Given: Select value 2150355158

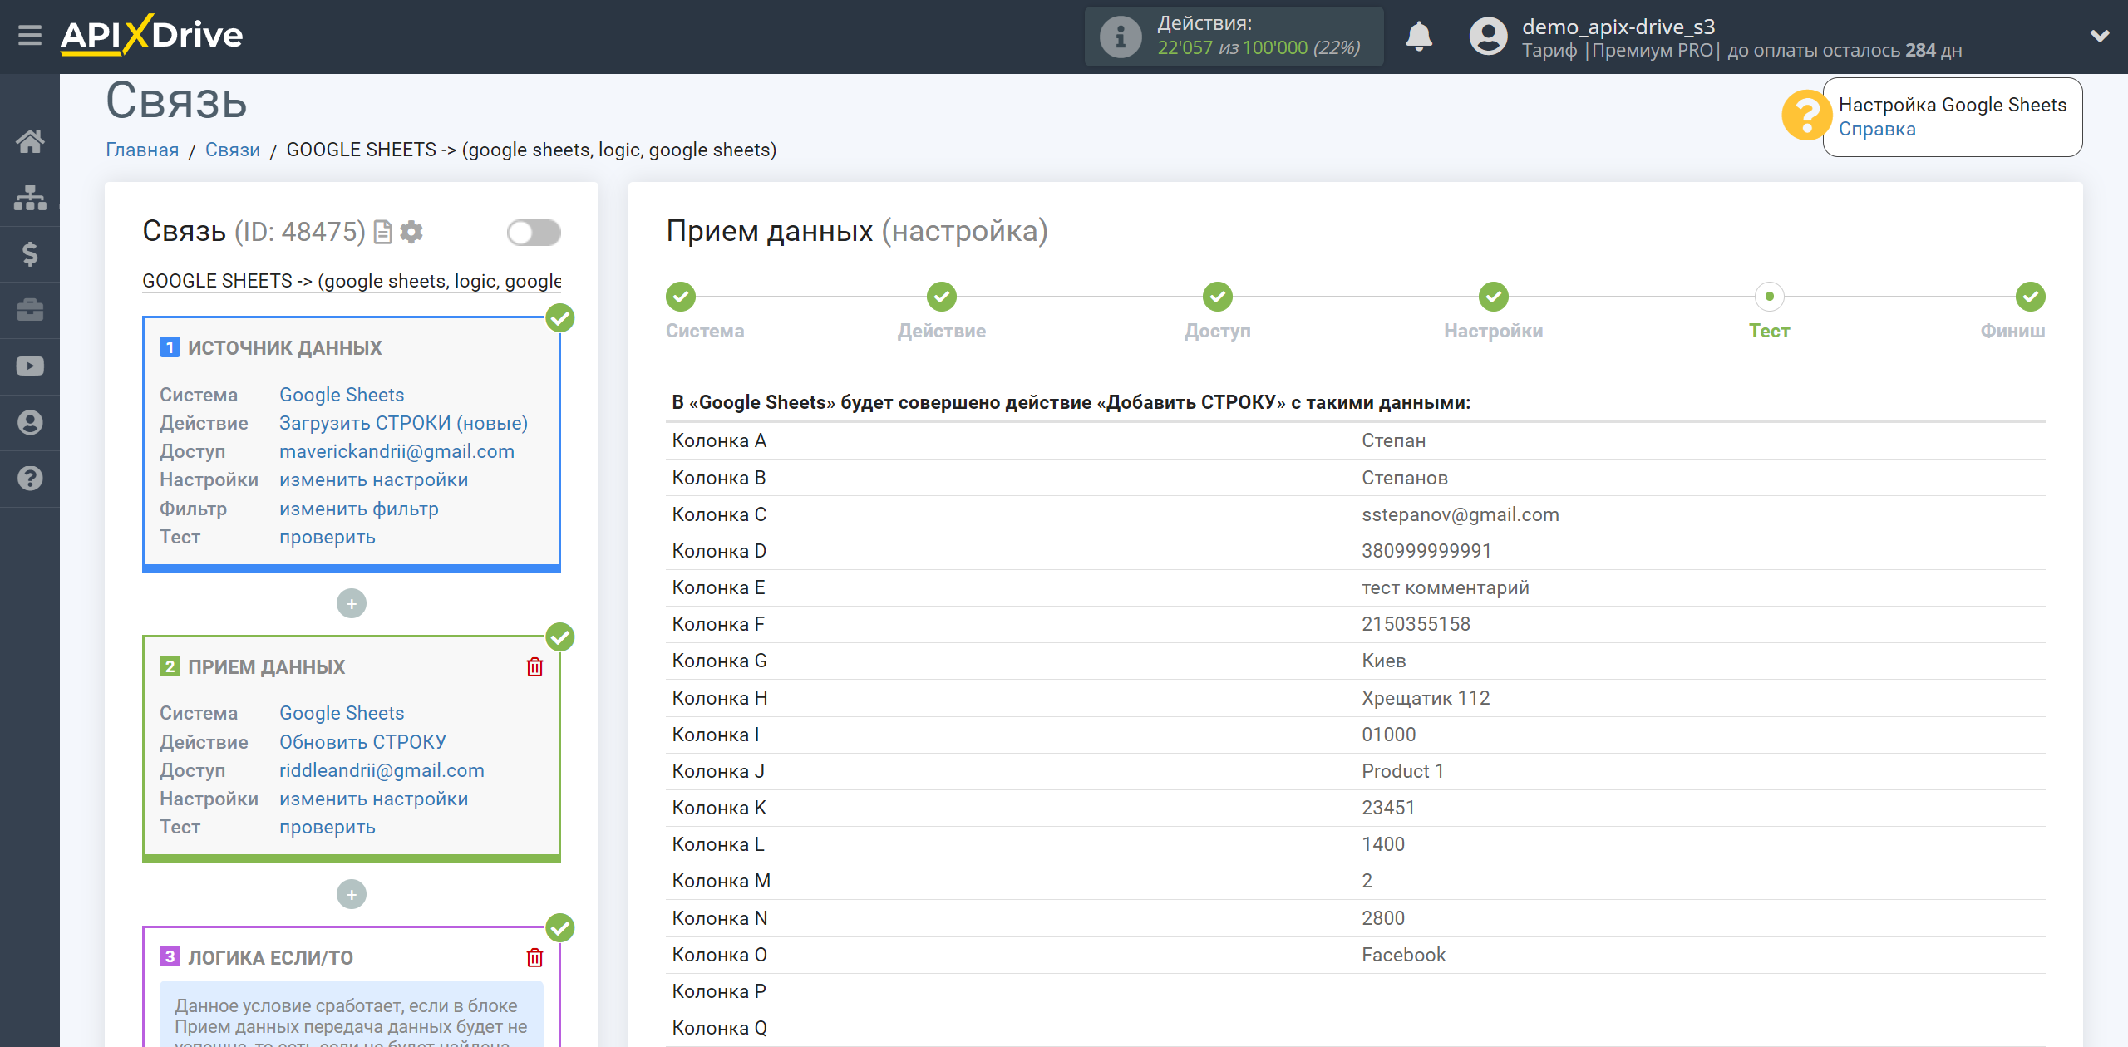Looking at the screenshot, I should point(1416,624).
